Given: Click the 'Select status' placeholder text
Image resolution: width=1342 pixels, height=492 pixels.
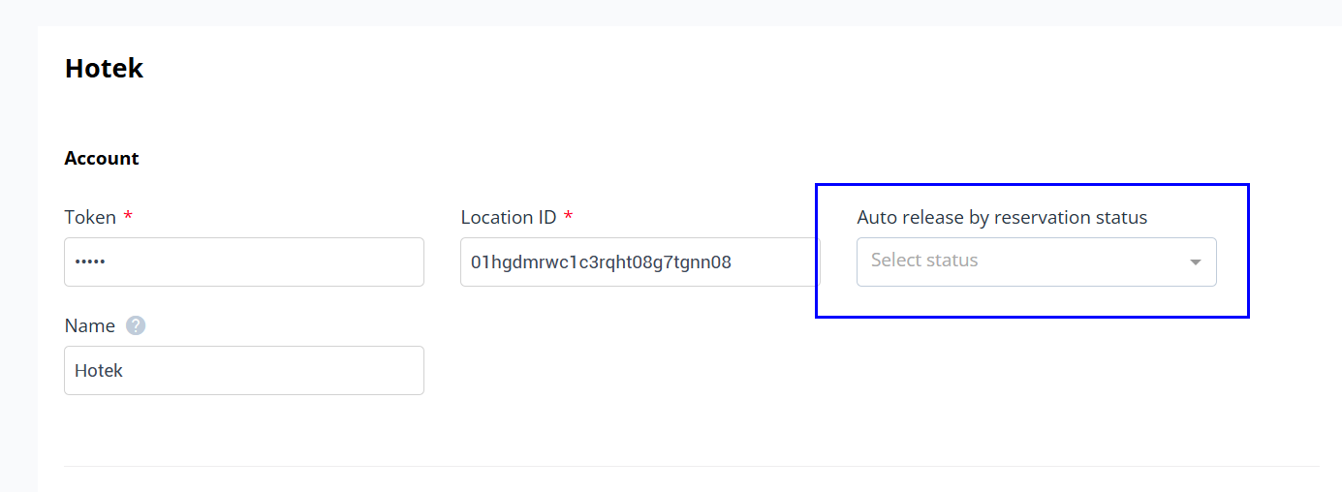Looking at the screenshot, I should (924, 260).
